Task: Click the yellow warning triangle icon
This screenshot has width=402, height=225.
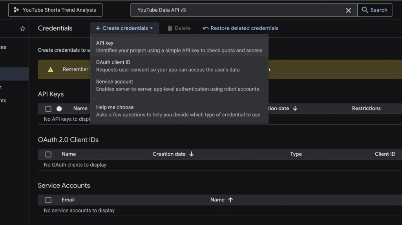Action: click(51, 69)
